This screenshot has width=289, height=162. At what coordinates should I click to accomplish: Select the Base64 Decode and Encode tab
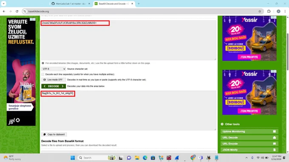click(x=114, y=4)
